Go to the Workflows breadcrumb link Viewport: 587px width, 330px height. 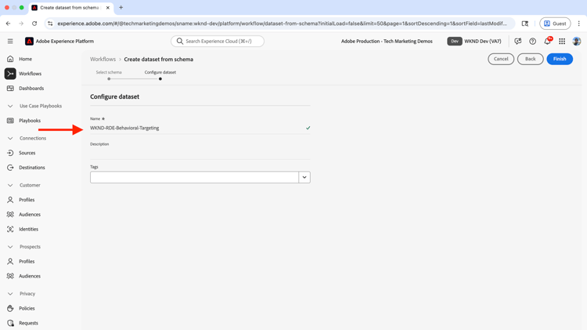103,60
